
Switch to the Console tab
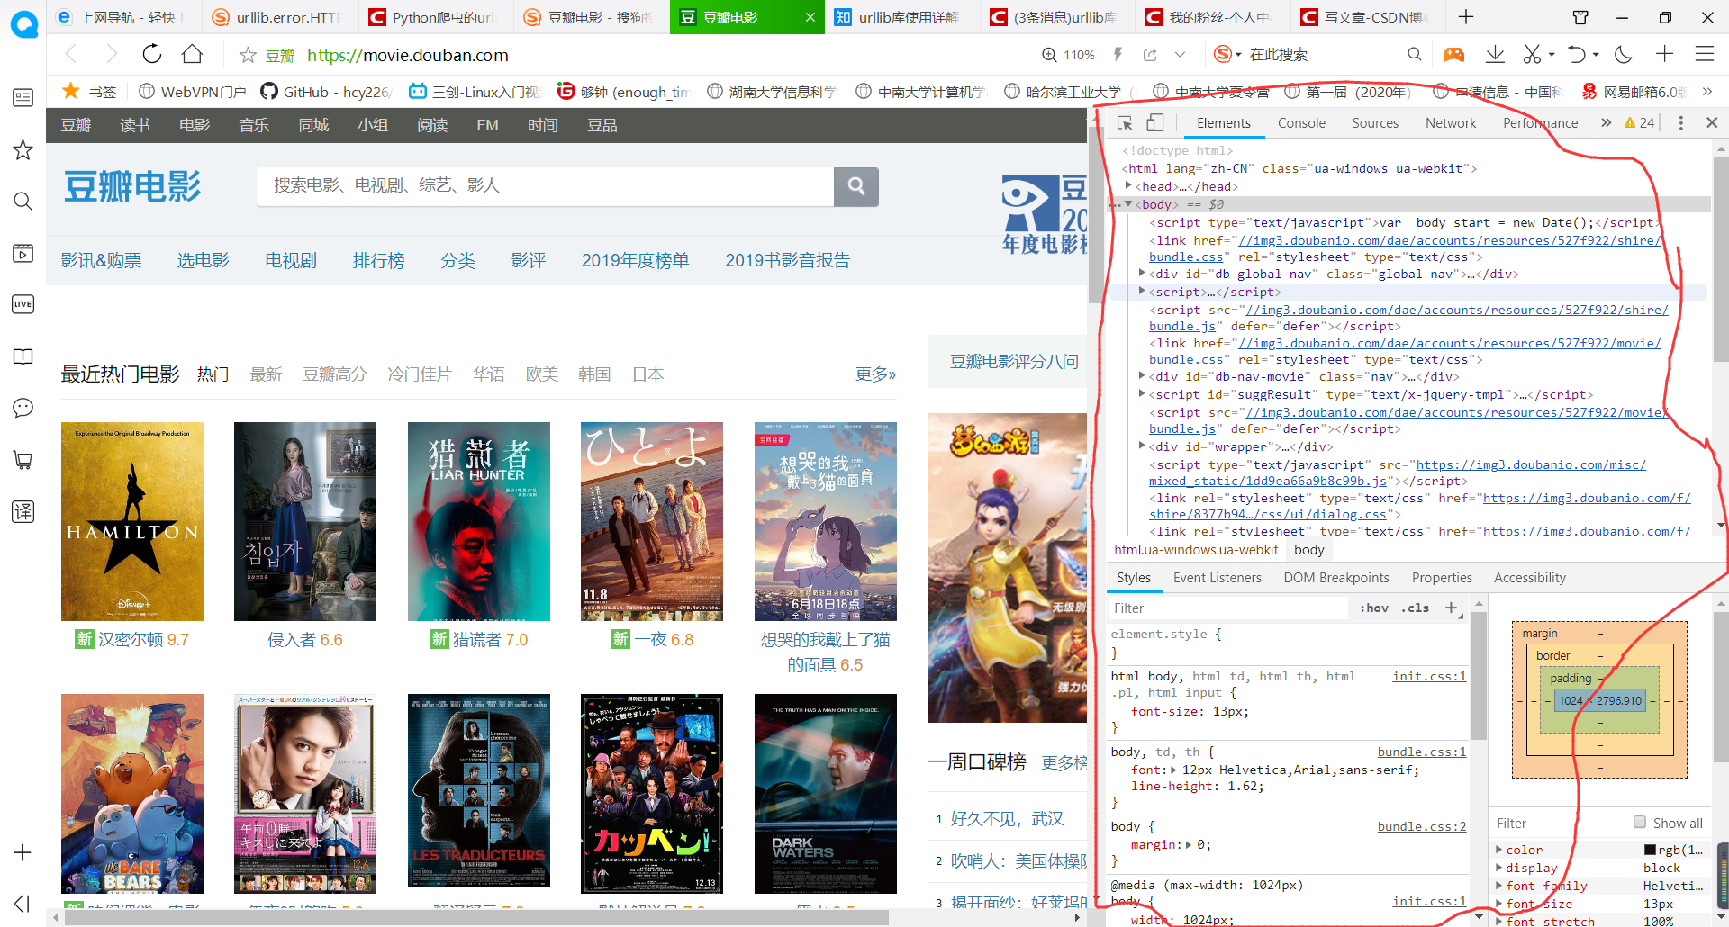[x=1301, y=123]
